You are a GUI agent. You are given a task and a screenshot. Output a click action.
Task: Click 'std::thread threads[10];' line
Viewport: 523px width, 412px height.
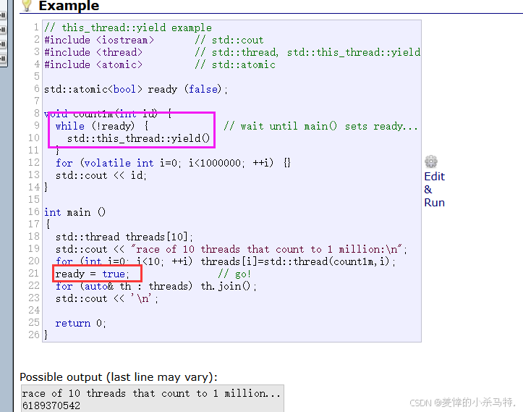click(x=124, y=237)
